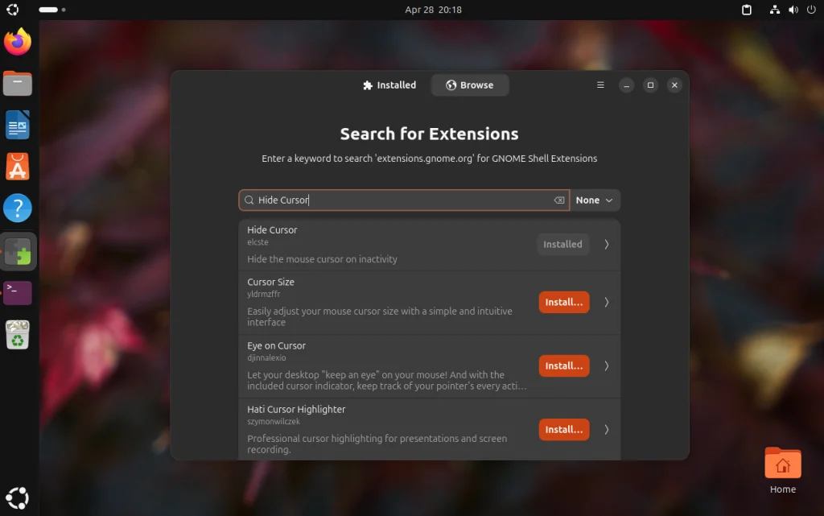Click the Installed button for Hide Cursor
The height and width of the screenshot is (516, 824).
click(562, 245)
